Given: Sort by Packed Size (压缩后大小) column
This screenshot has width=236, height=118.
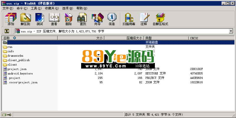Looking at the screenshot, I should coord(124,38).
